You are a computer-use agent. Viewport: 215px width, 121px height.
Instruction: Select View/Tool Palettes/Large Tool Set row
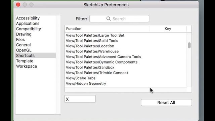(x=126, y=35)
